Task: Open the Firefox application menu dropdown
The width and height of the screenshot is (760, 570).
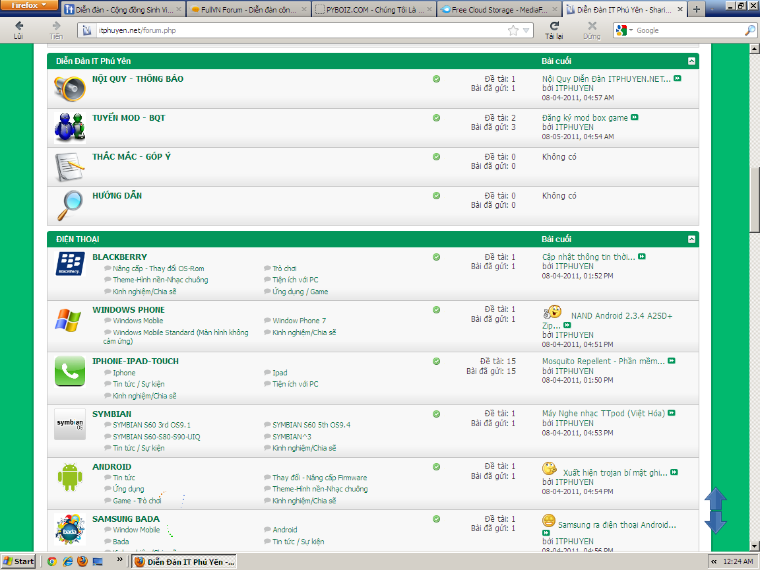Action: pos(30,5)
